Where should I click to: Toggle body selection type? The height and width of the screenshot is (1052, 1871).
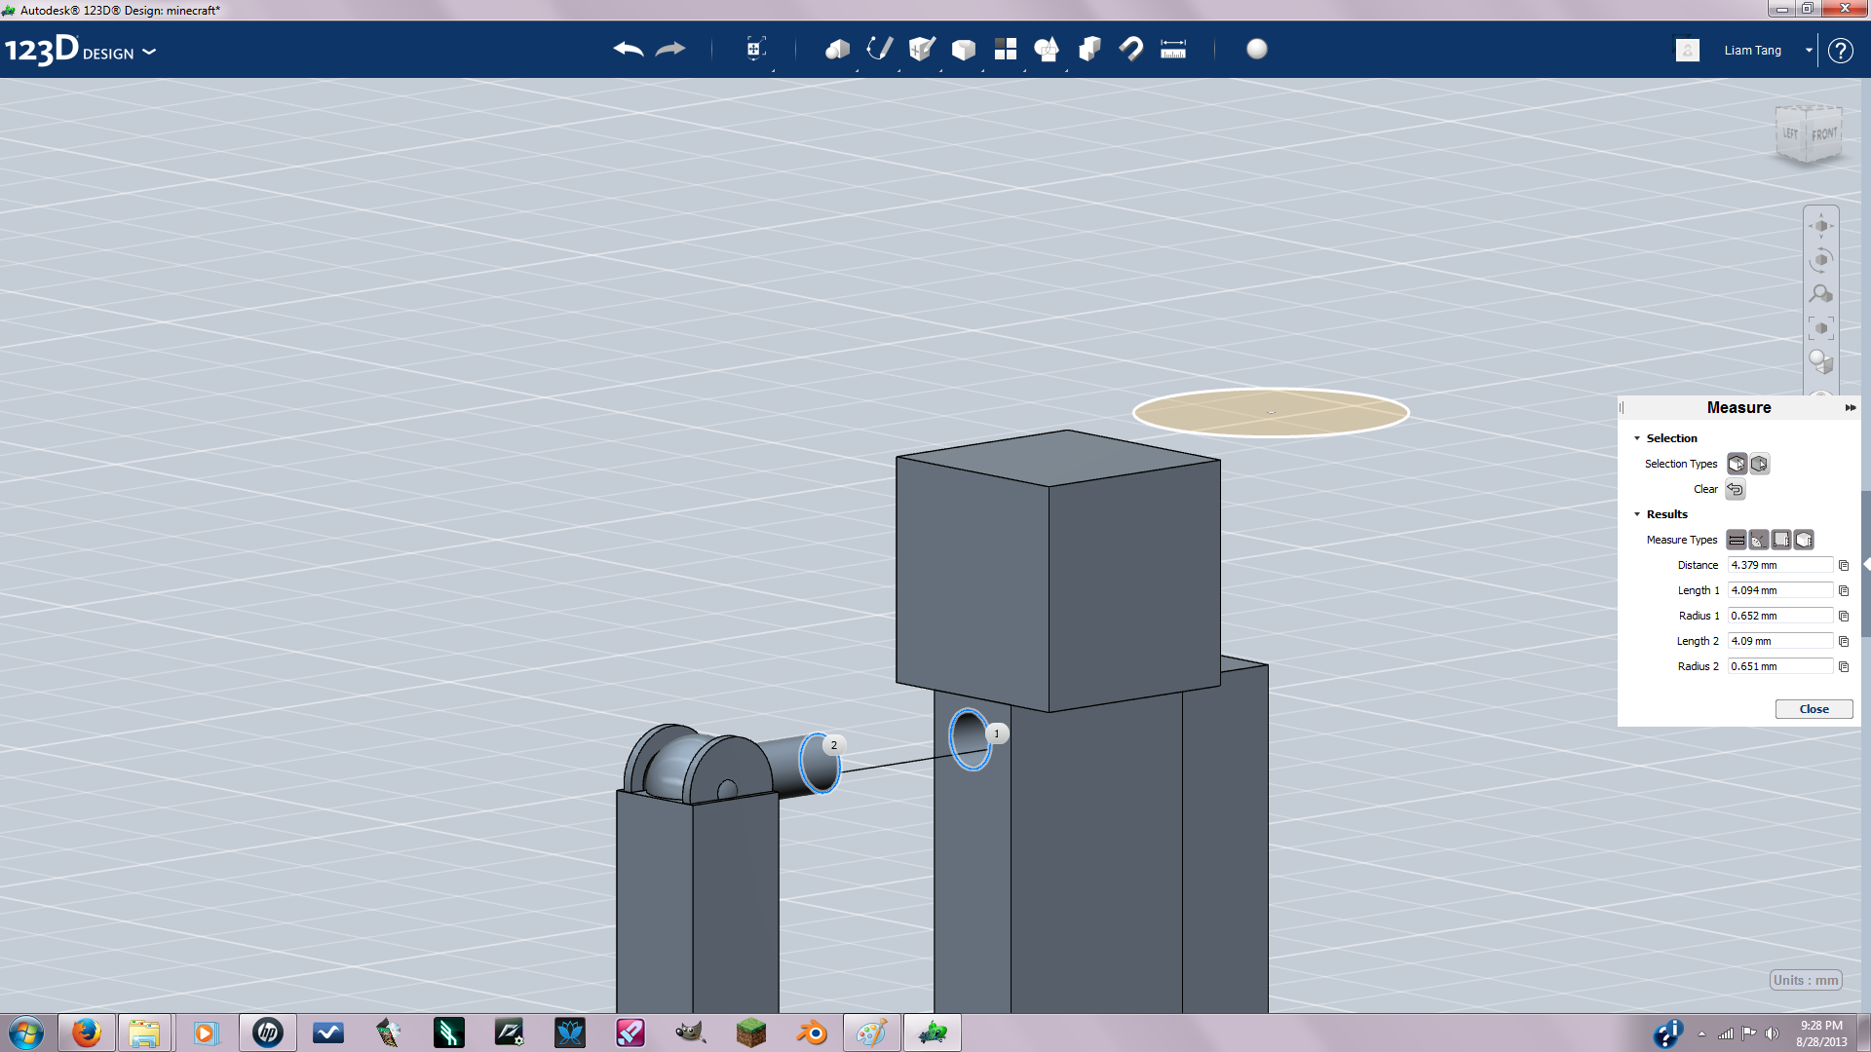click(1759, 464)
